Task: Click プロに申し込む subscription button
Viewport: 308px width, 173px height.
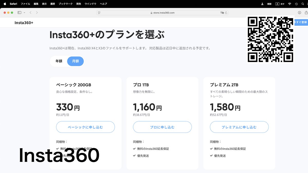Action: pos(162,127)
